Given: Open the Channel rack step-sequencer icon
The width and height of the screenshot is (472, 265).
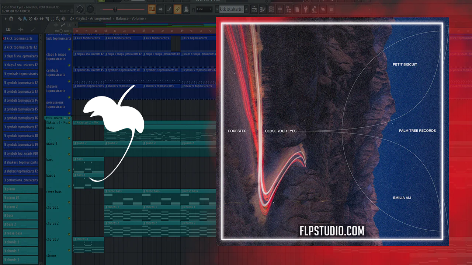Looking at the screenshot, I should [x=271, y=9].
